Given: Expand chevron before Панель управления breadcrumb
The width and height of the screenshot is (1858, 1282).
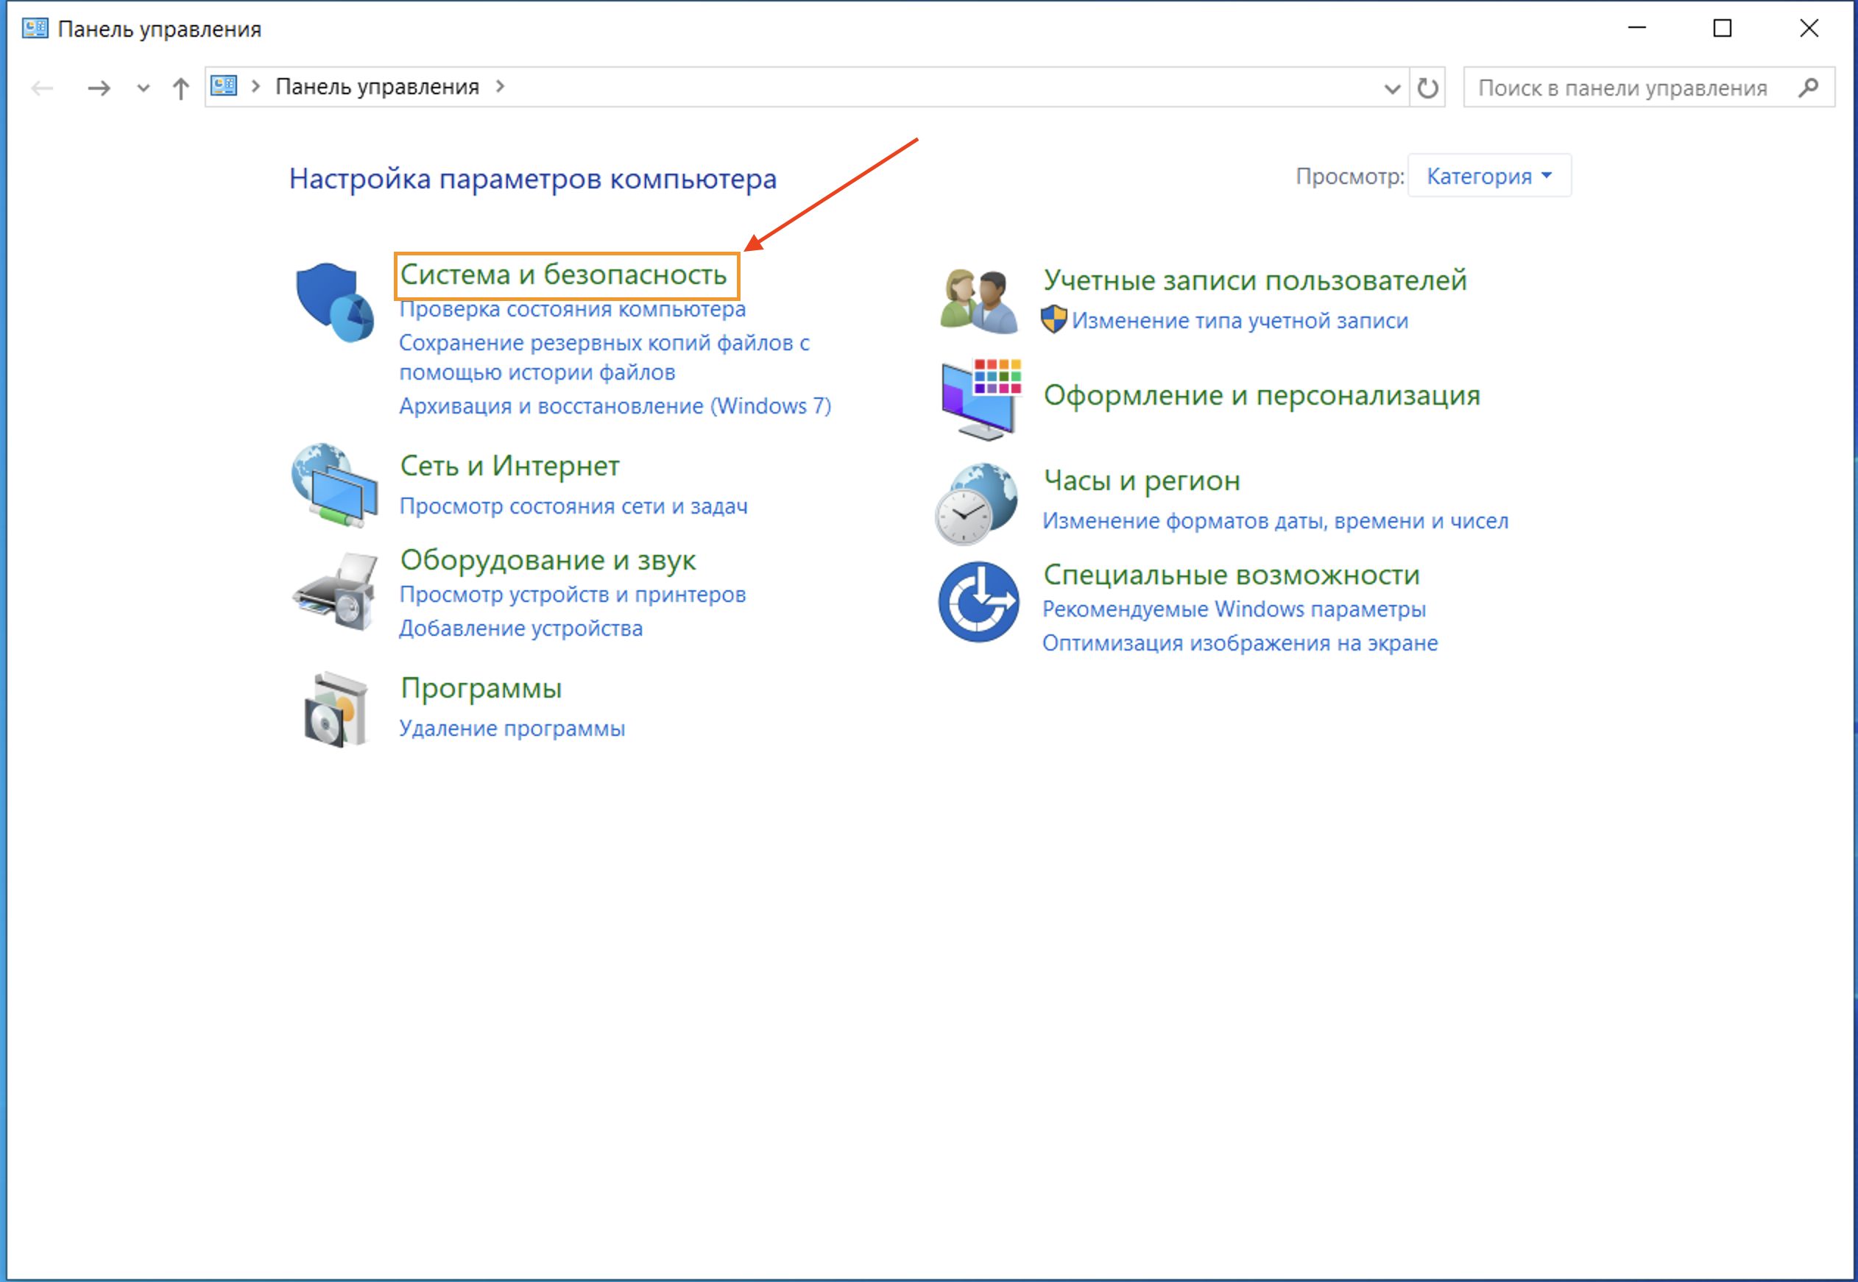Looking at the screenshot, I should pyautogui.click(x=255, y=86).
